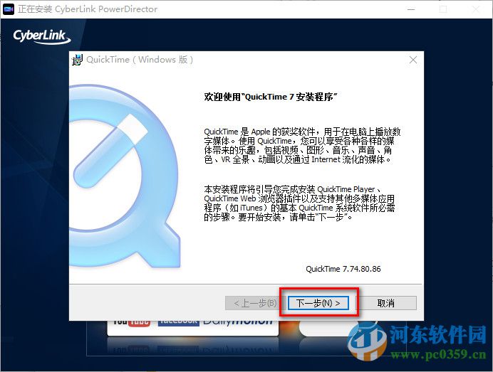Viewport: 493px width, 372px height.
Task: Minimize the CyberLink PowerDirector installer window
Action: 411,9
